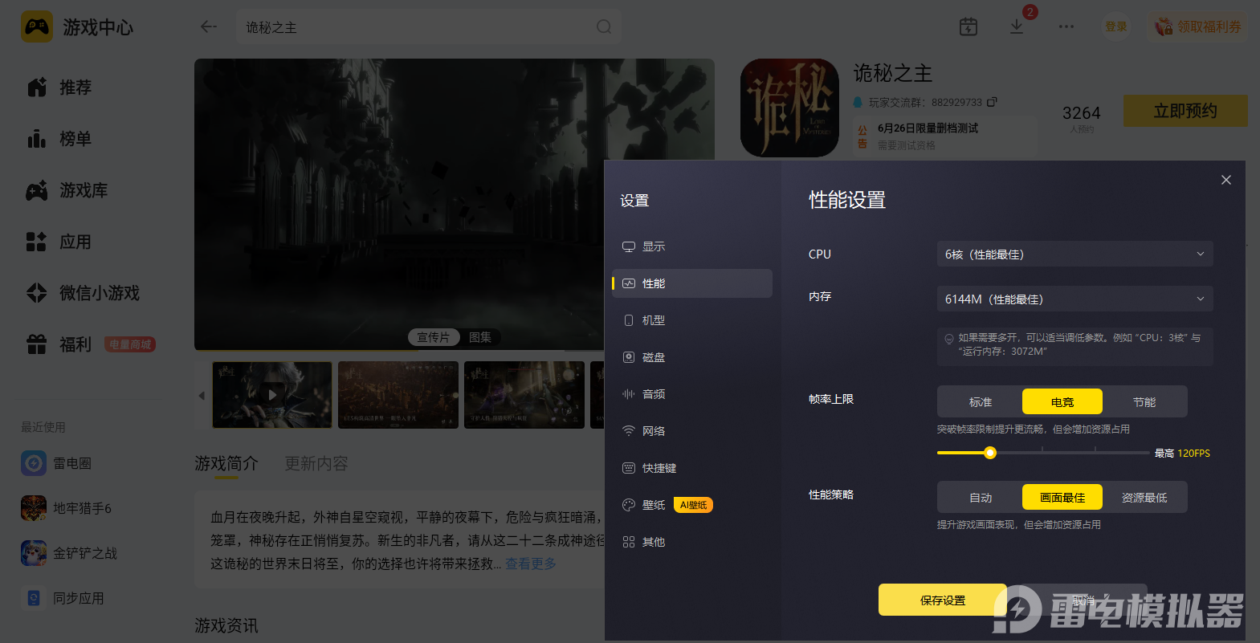Open the downloads icon with badge

coord(1017,26)
